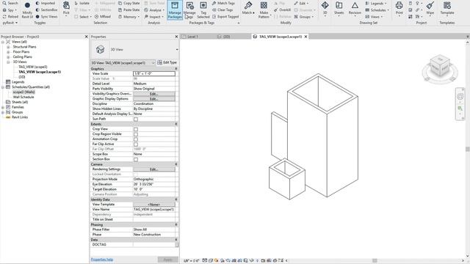Toggle the Imported toggle
Viewport: 470px width, 264px height.
tap(46, 3)
